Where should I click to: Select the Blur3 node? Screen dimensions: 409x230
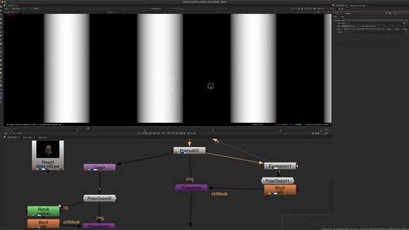(43, 224)
